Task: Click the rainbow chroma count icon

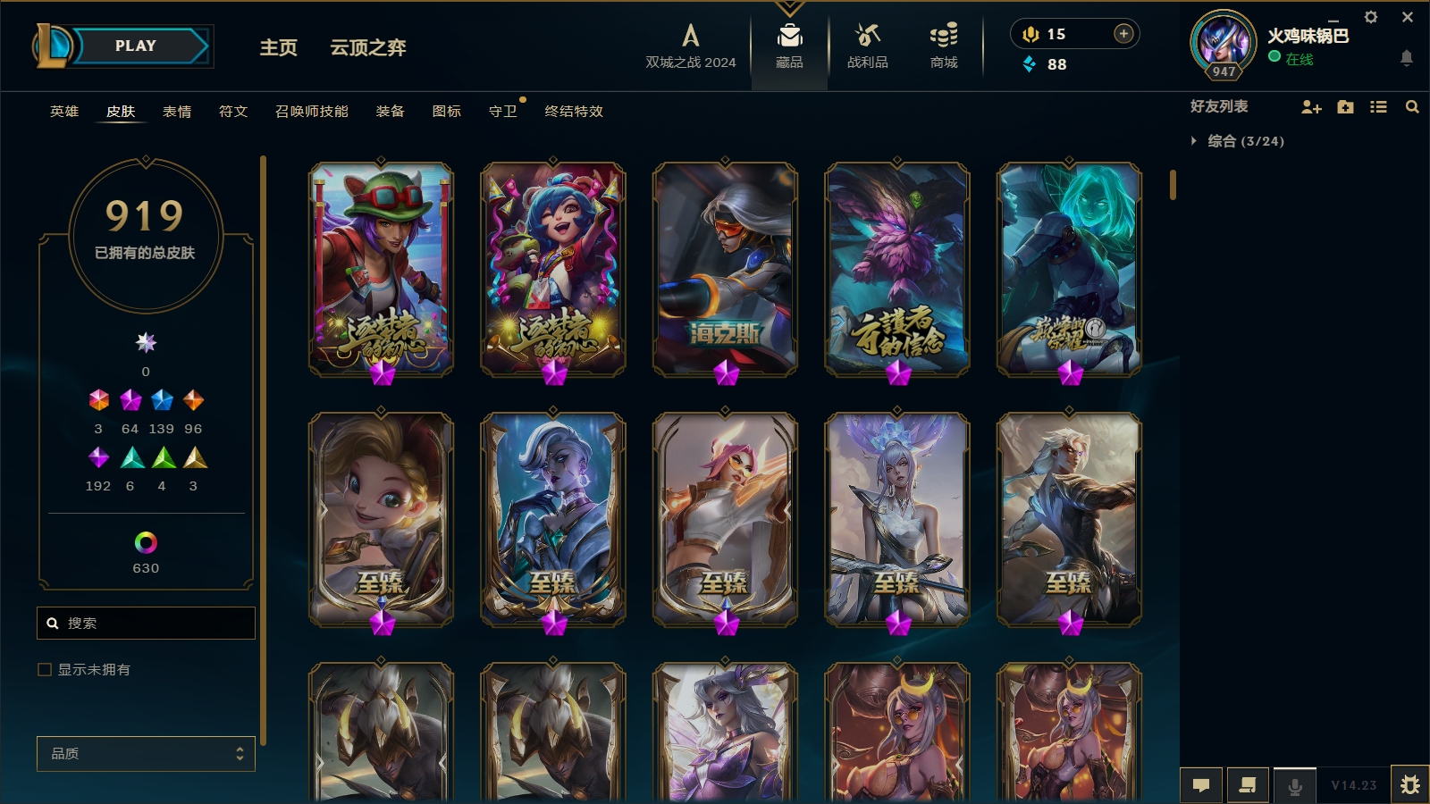Action: coord(146,542)
